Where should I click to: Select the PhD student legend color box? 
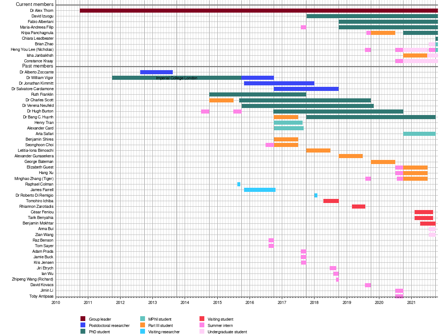click(x=83, y=331)
